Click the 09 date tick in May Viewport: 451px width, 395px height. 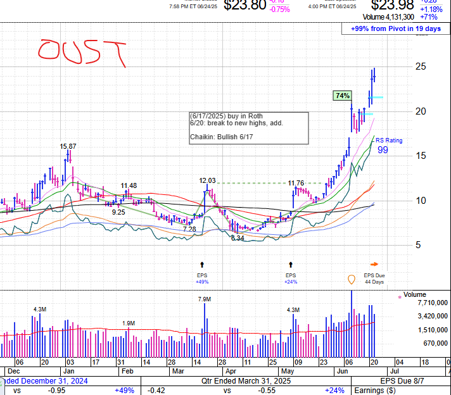click(298, 362)
